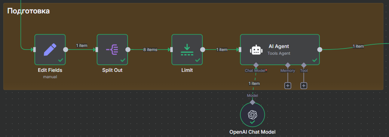Viewport: 389px width, 137px height.
Task: Click the Limit node output connector
Action: 202,50
